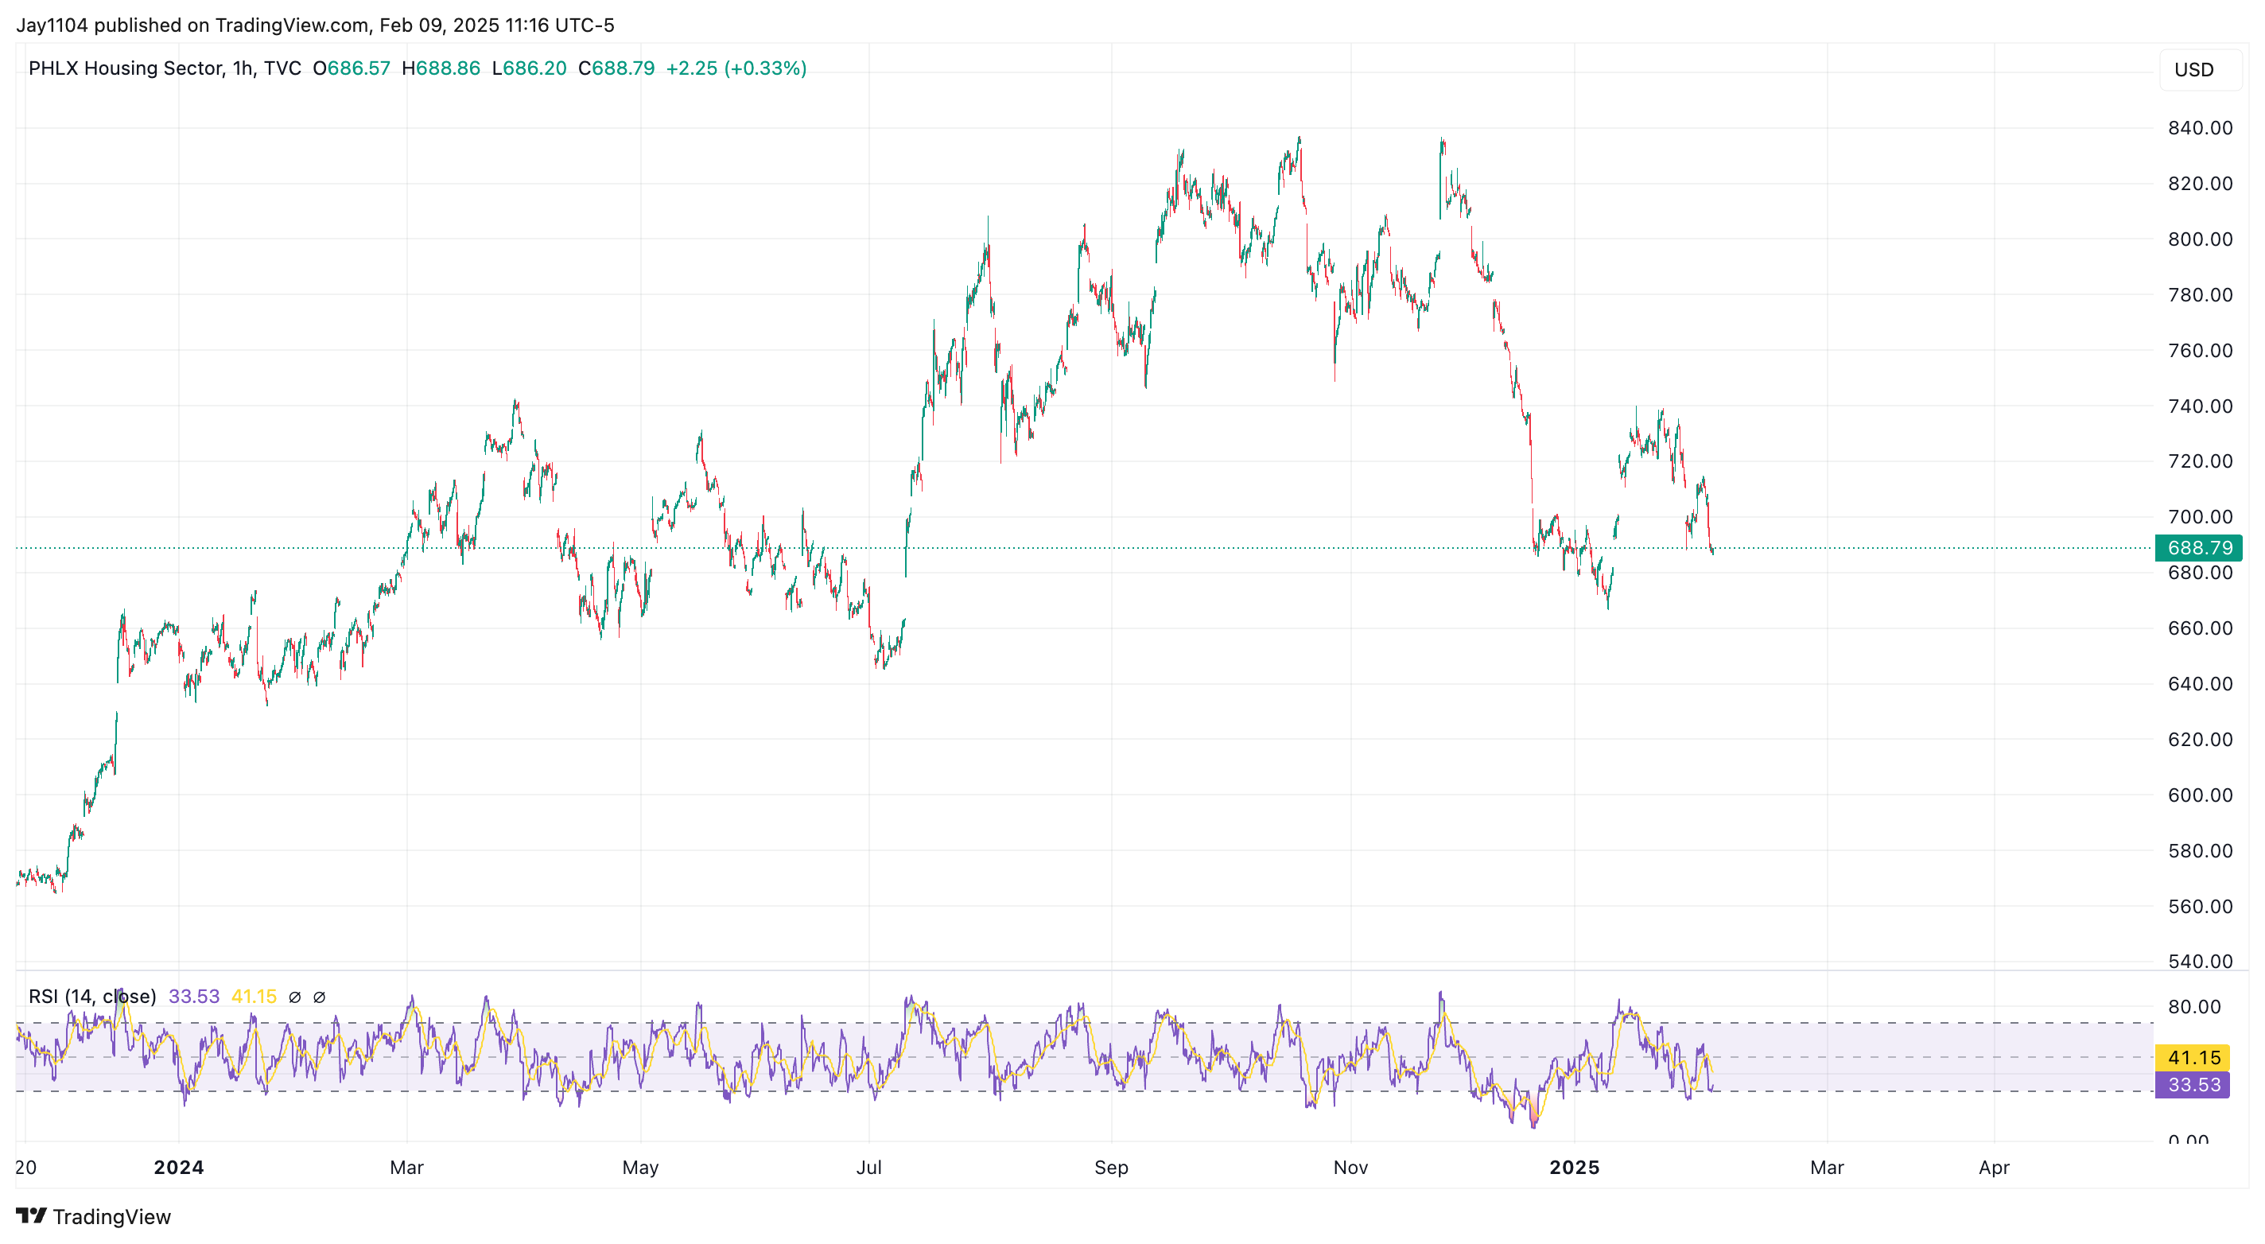This screenshot has width=2265, height=1244.
Task: Click the PHLX Housing Sector title
Action: [126, 68]
